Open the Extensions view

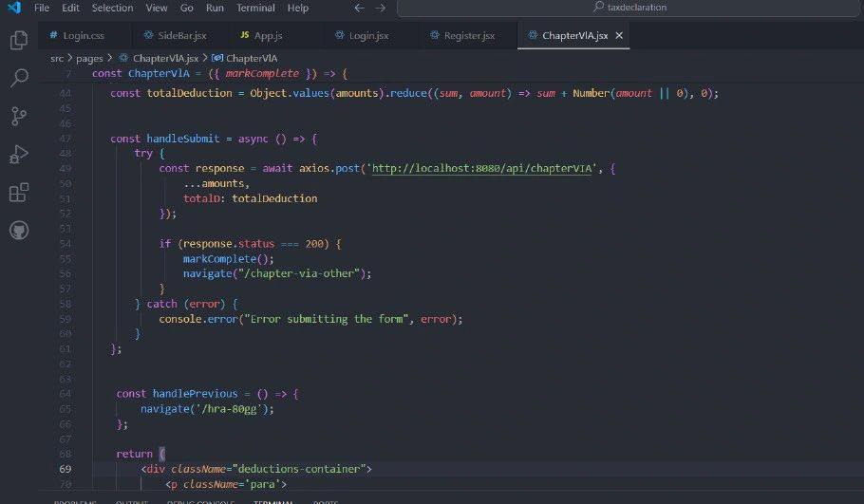coord(18,193)
